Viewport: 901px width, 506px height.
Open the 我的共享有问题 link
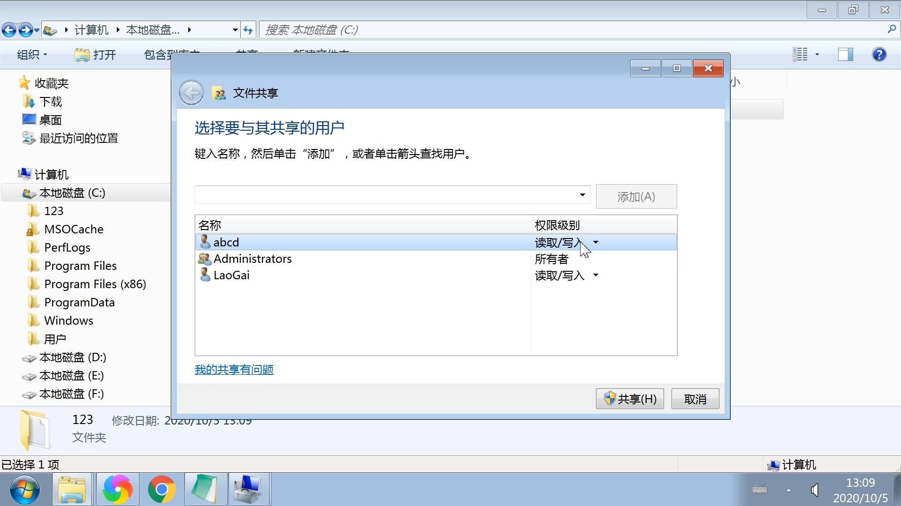point(234,369)
